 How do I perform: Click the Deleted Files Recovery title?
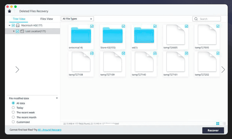point(34,11)
